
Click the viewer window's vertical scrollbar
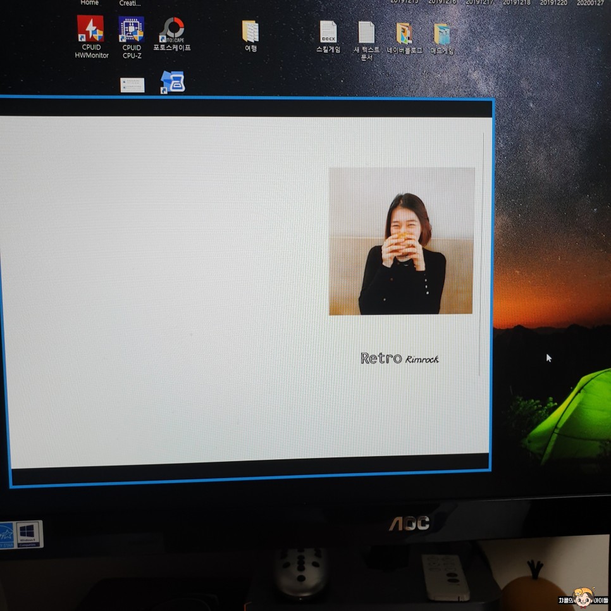pos(481,253)
